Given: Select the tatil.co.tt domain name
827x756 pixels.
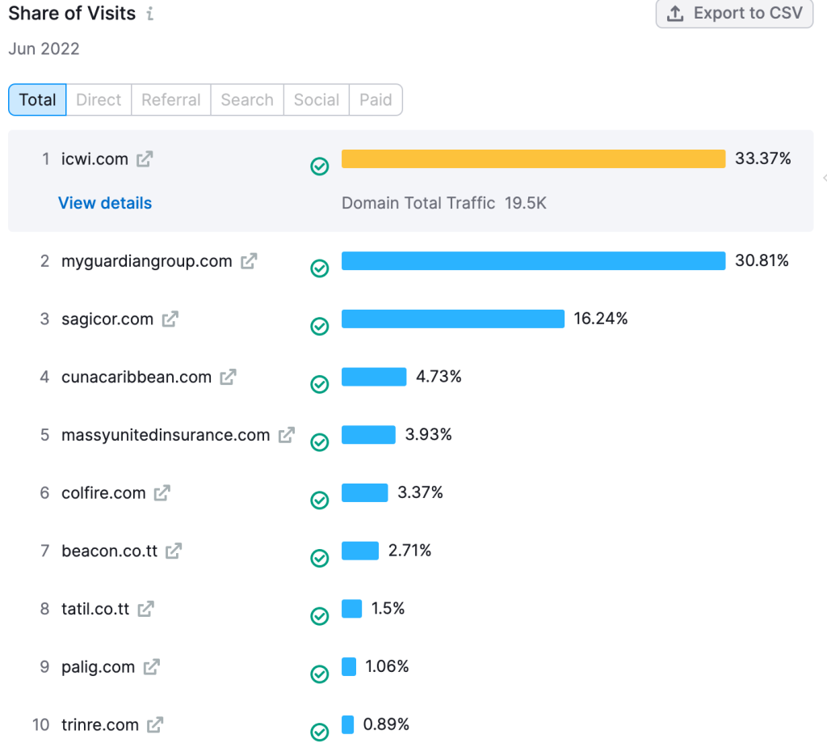Looking at the screenshot, I should 95,609.
